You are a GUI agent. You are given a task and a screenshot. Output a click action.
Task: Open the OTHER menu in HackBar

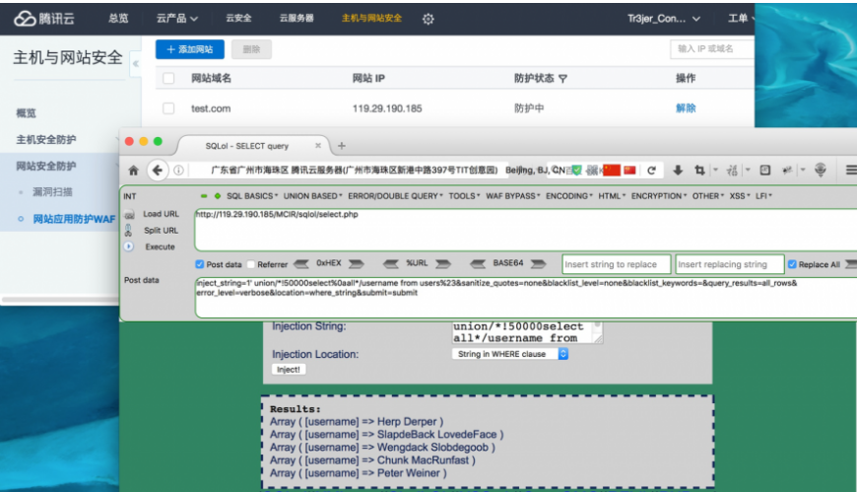pos(708,196)
